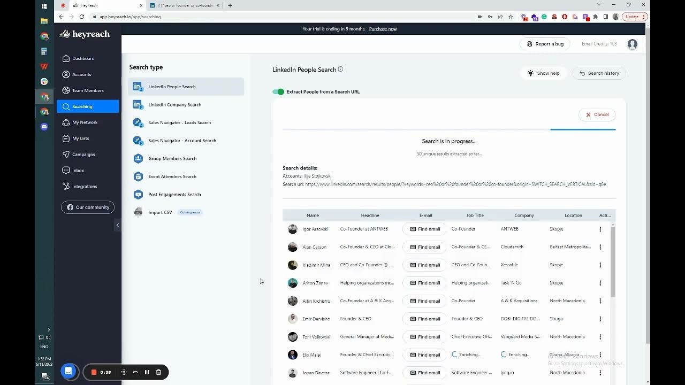
Task: Click the Show help button
Action: [544, 73]
